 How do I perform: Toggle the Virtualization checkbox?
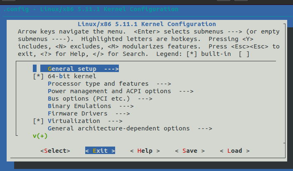(38, 121)
